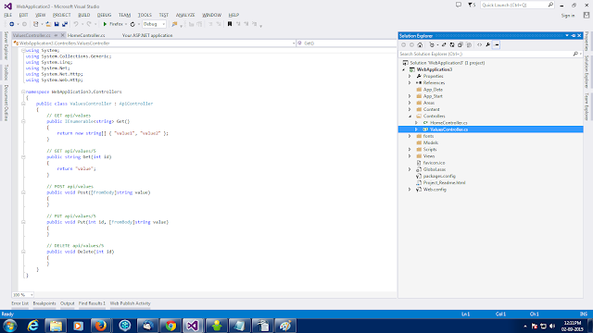Screen dimensions: 593x333
Task: Click the Home icon in Solution Explorer
Action: coord(420,45)
